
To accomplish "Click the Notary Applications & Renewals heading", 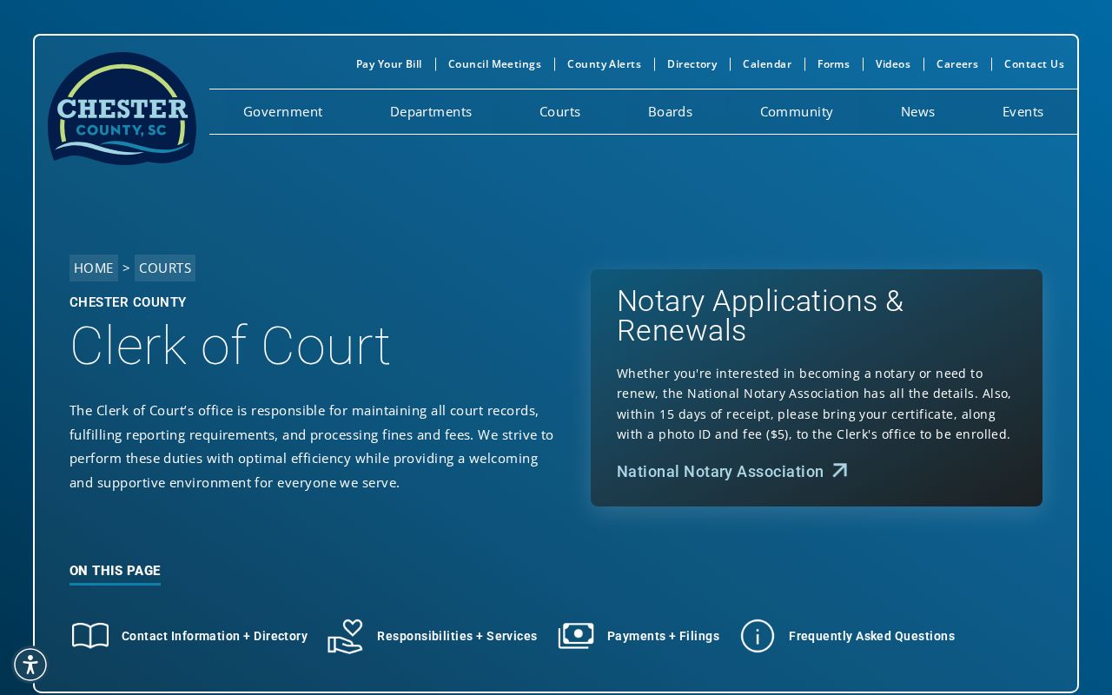I will click(x=760, y=315).
